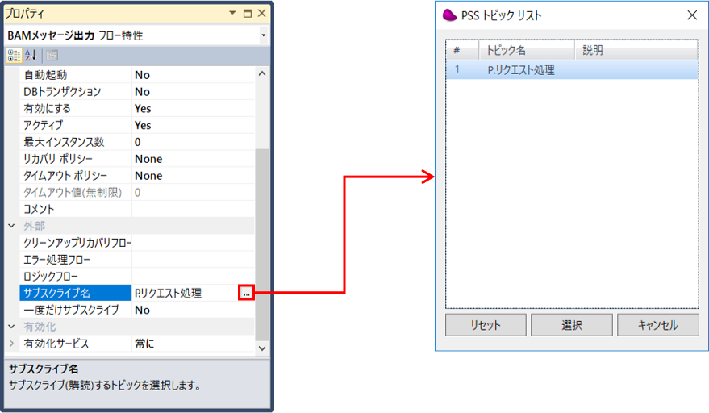
Task: Collapse the 外部 category
Action: click(12, 226)
